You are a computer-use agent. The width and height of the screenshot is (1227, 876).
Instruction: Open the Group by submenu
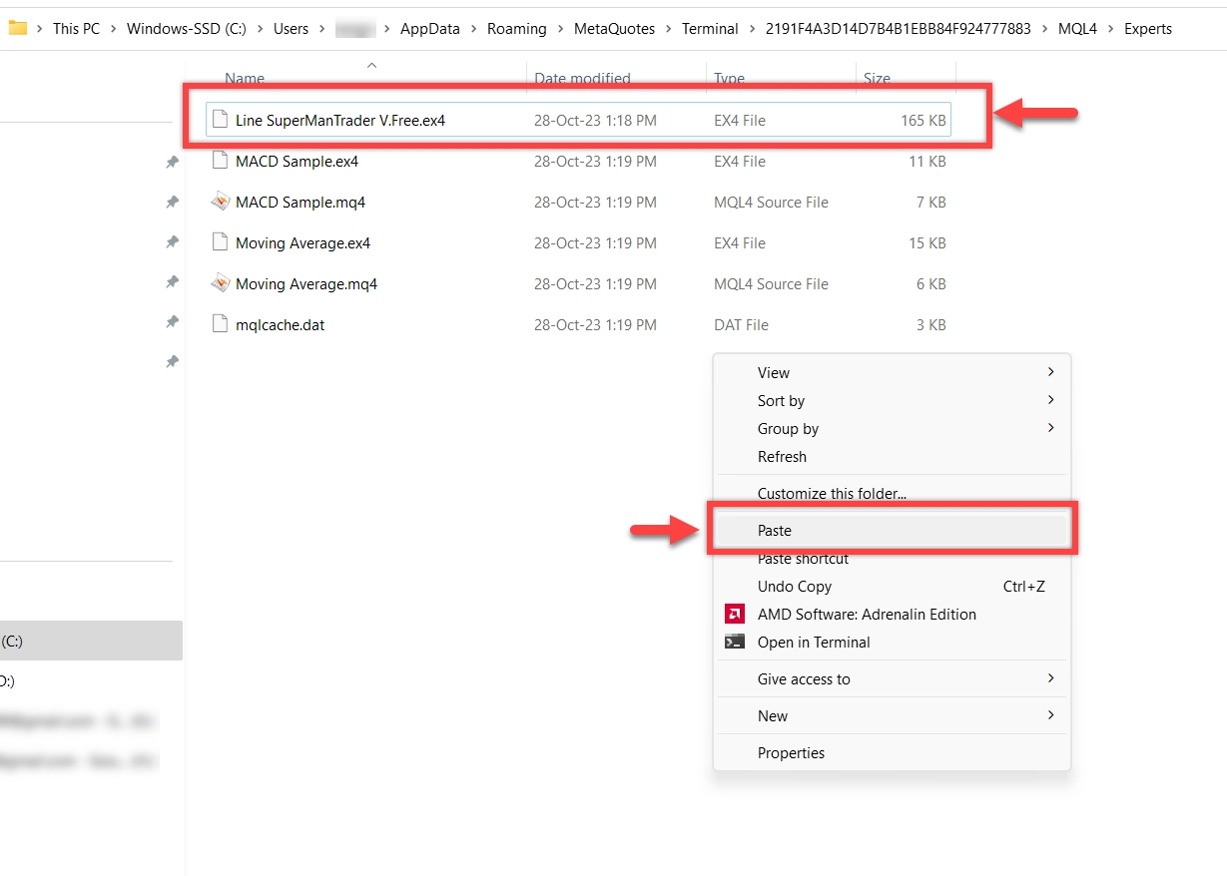point(788,428)
